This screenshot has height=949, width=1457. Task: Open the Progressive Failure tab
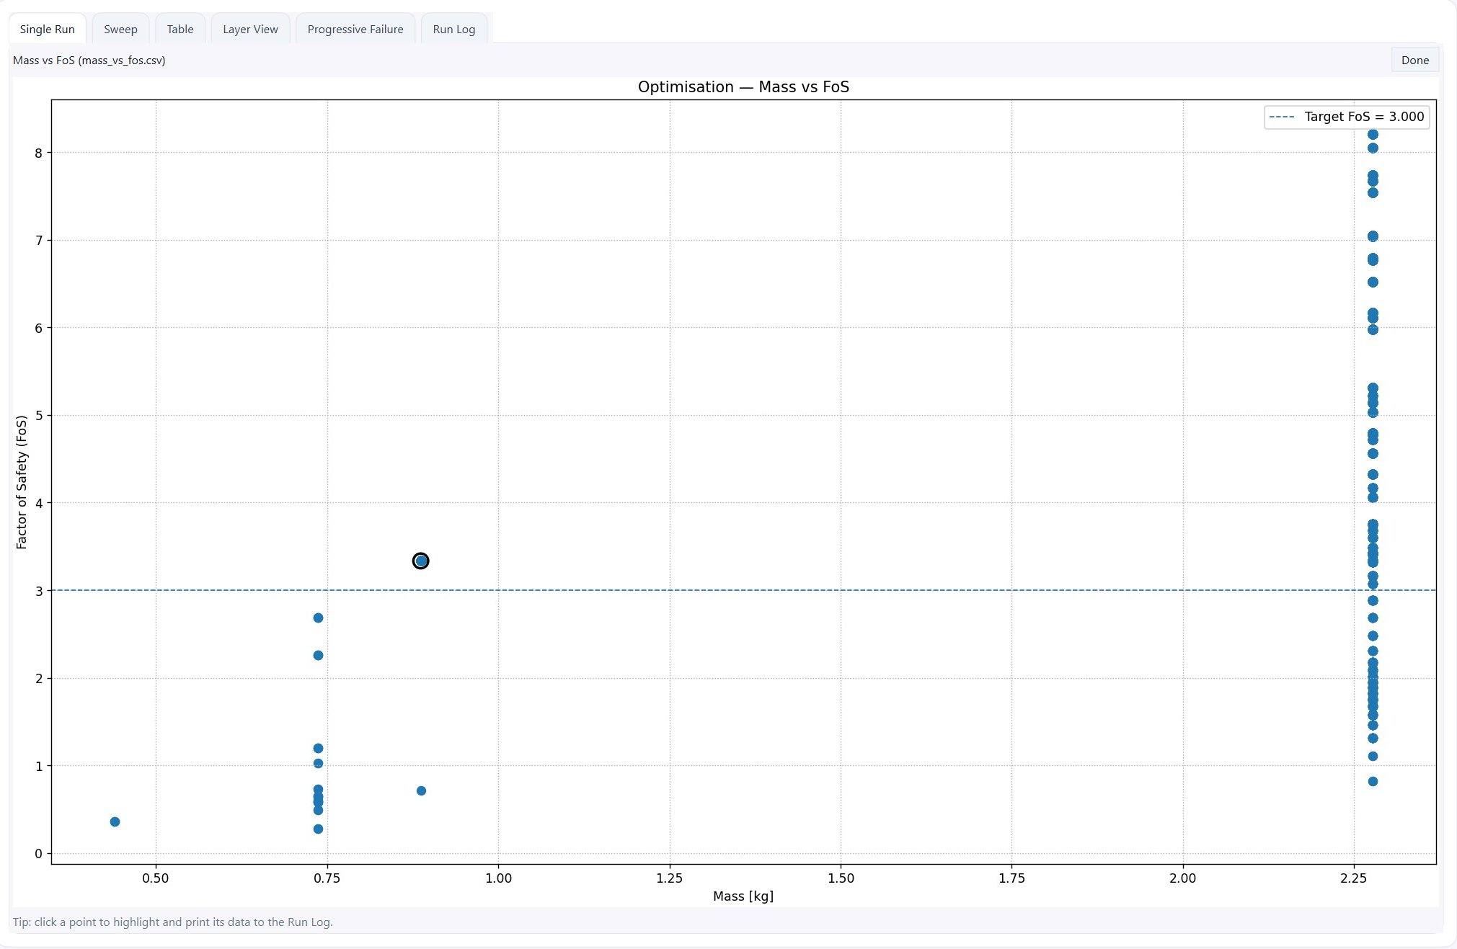pyautogui.click(x=355, y=30)
